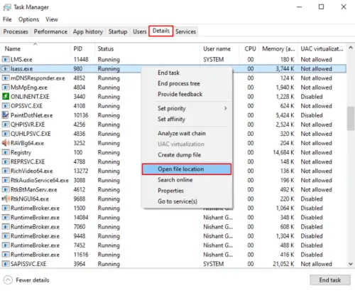Screen dimensions: 355x291
Task: Select End process tree menu entry
Action: point(179,83)
